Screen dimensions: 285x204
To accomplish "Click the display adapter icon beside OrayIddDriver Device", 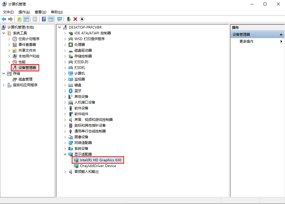I will (x=76, y=166).
